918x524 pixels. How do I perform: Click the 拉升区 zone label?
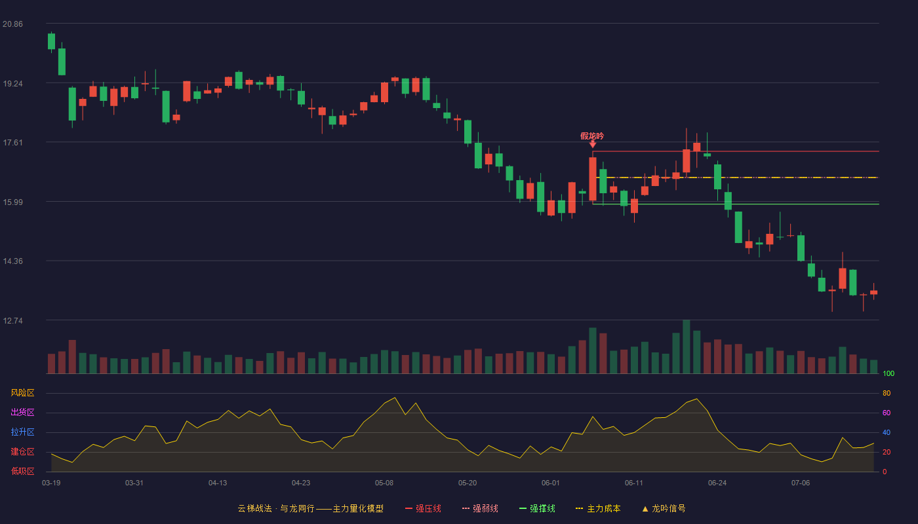[x=22, y=432]
